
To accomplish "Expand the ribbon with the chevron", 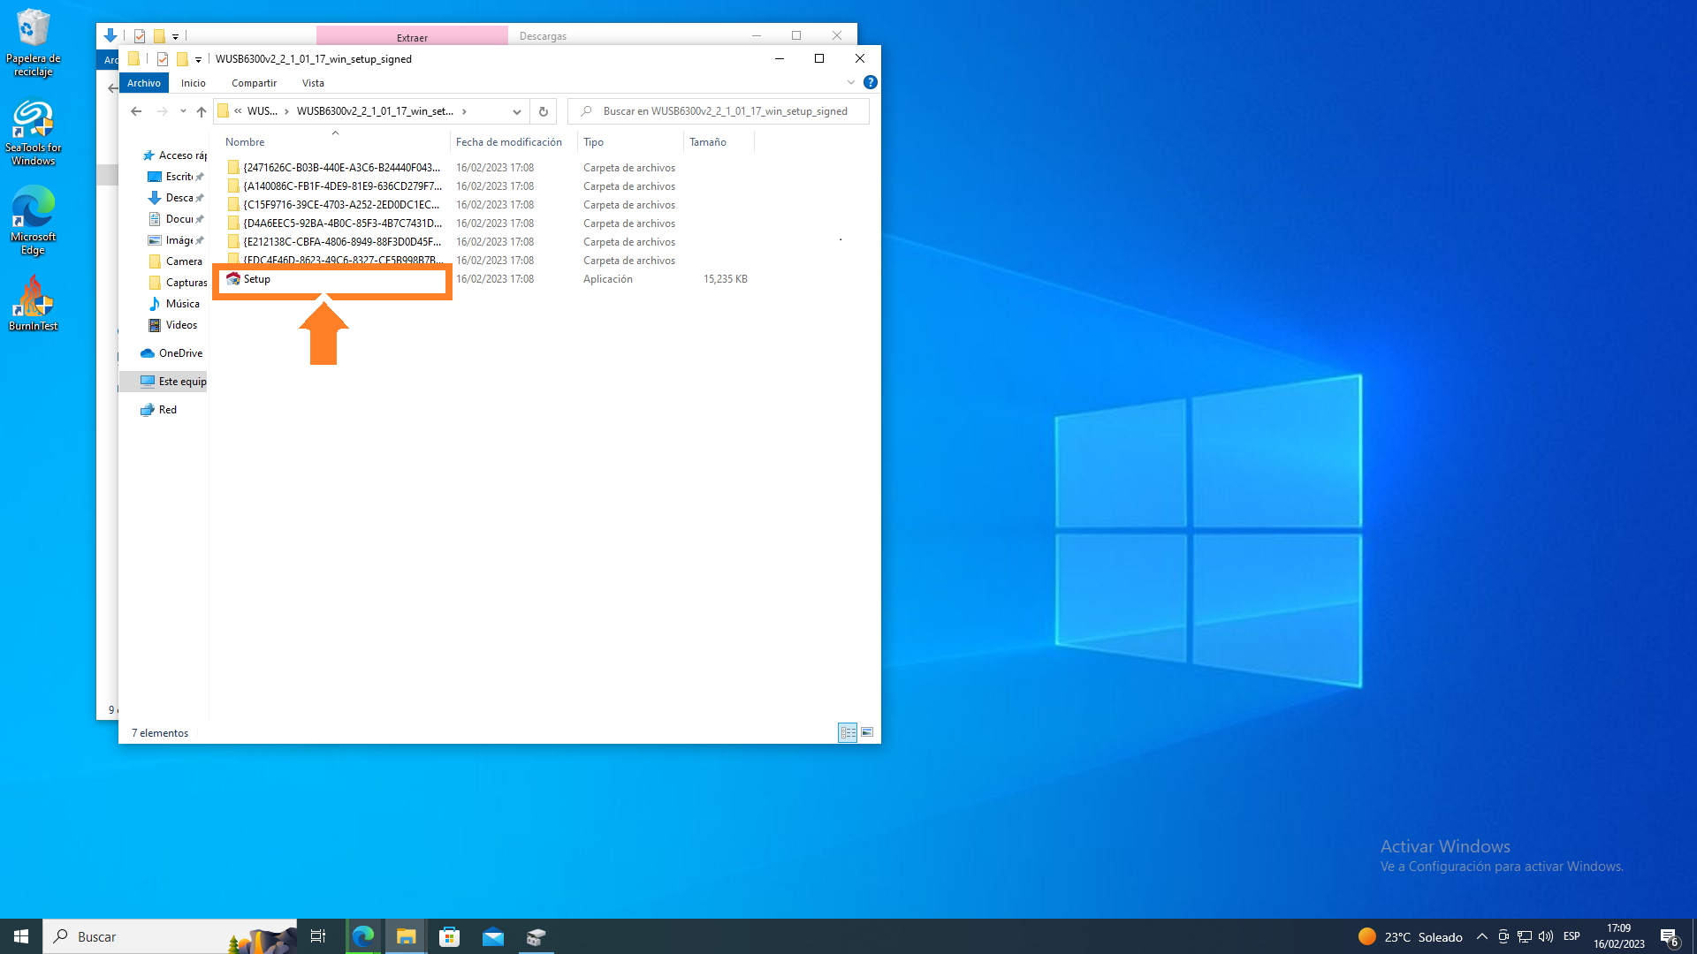I will pos(851,82).
